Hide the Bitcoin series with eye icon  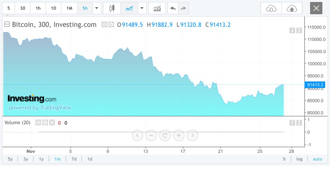[x=104, y=24]
